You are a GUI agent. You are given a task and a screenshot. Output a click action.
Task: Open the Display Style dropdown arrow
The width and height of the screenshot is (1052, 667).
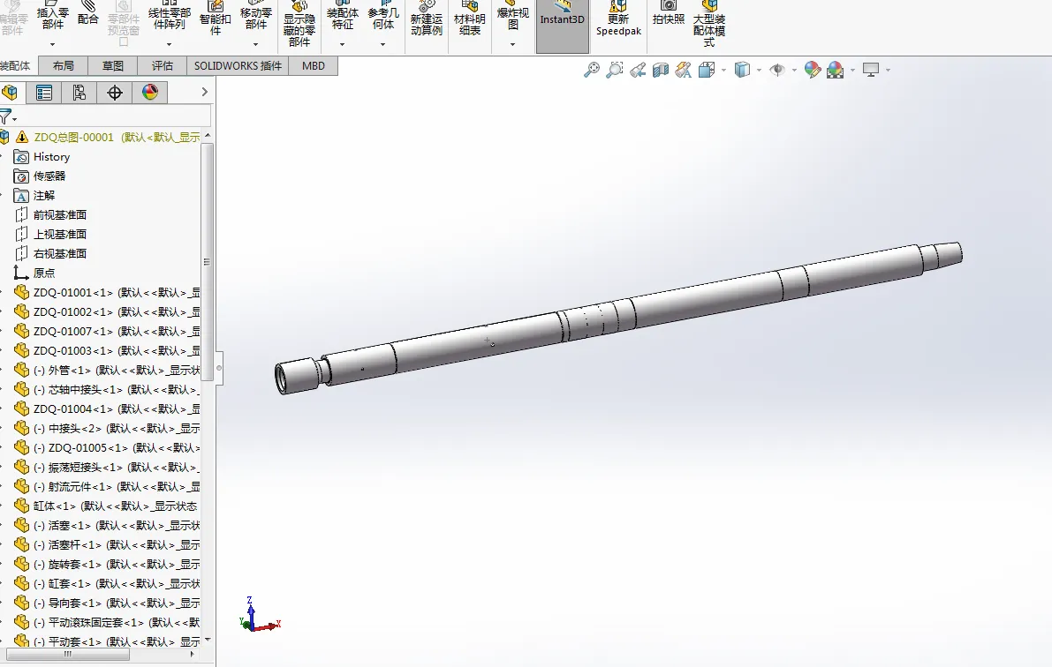tap(759, 70)
